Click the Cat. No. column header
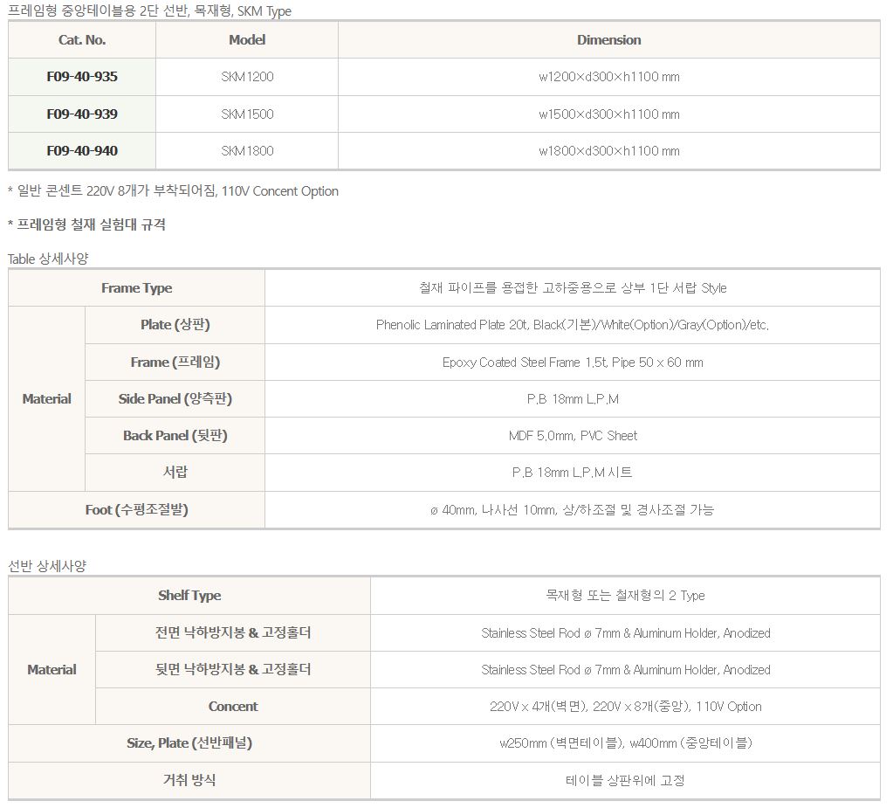 [82, 40]
